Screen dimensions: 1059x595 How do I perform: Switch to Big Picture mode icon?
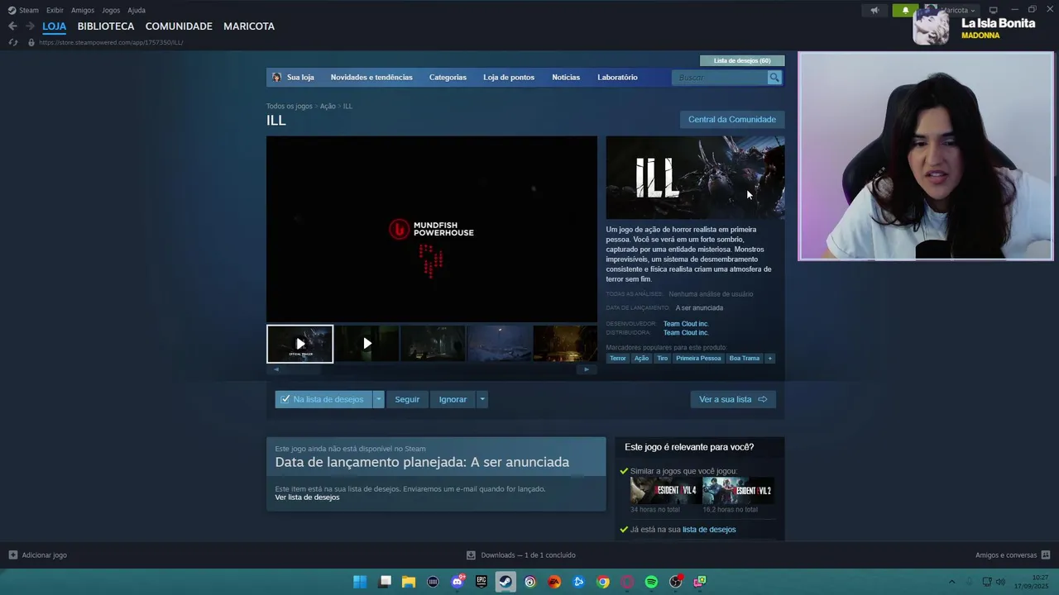pyautogui.click(x=994, y=10)
